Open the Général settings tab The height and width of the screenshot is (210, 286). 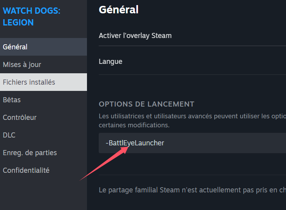tap(43, 47)
